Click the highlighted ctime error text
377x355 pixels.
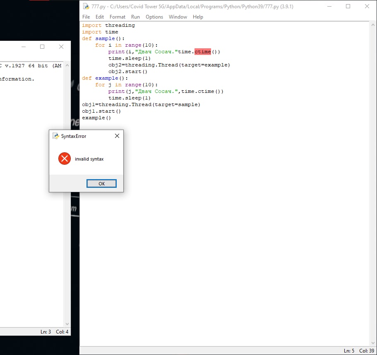point(203,52)
